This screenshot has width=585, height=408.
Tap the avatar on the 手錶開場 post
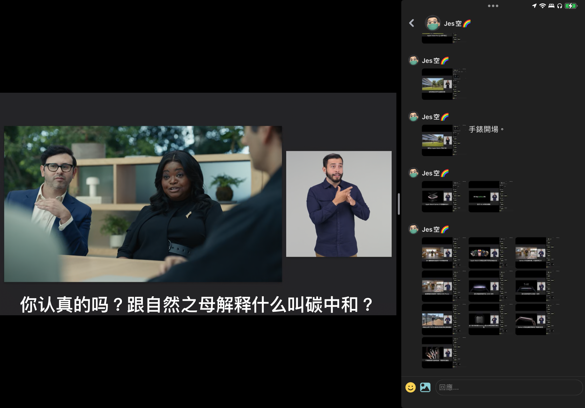(x=413, y=117)
